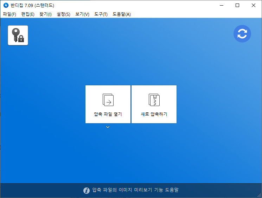262x198 pixels.
Task: Open the 편집(E) menu
Action: 28,14
